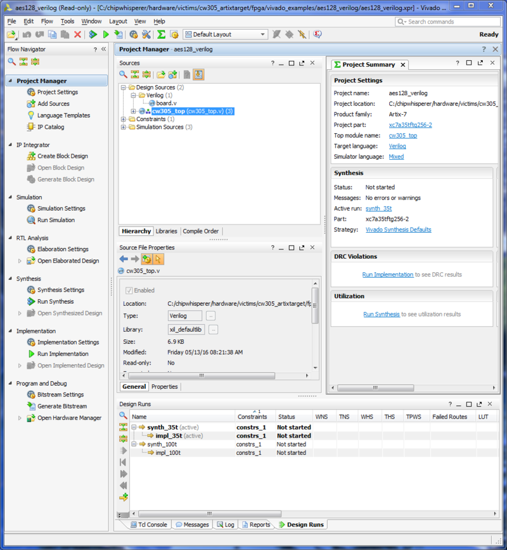Collapse the Synthesis section in Flow Navigator
Viewport: 507px width, 550px height.
(x=10, y=278)
